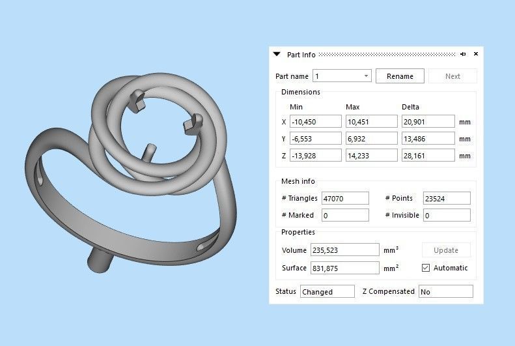Screen dimensions: 515x346
Task: Click the Dimensions group label
Action: [x=301, y=92]
